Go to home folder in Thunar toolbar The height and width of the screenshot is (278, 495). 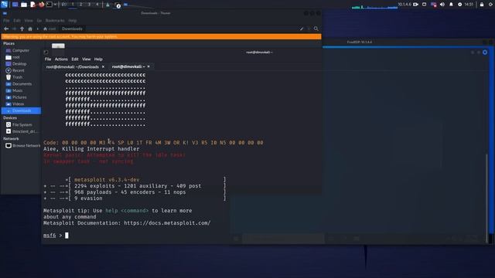pos(30,29)
